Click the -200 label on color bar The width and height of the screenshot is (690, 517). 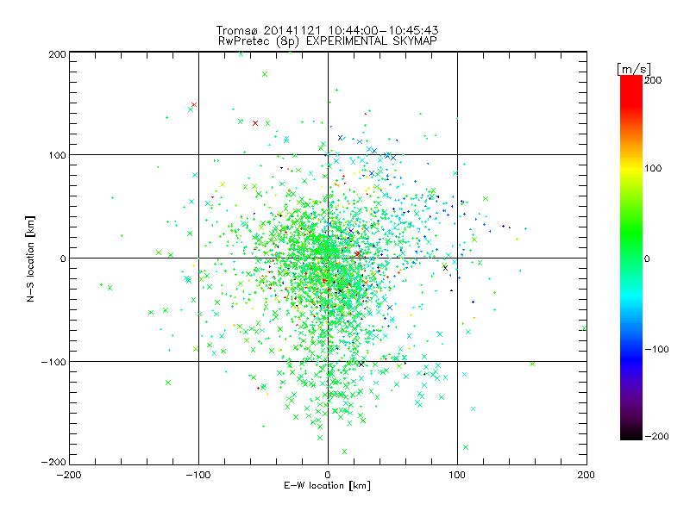point(656,436)
